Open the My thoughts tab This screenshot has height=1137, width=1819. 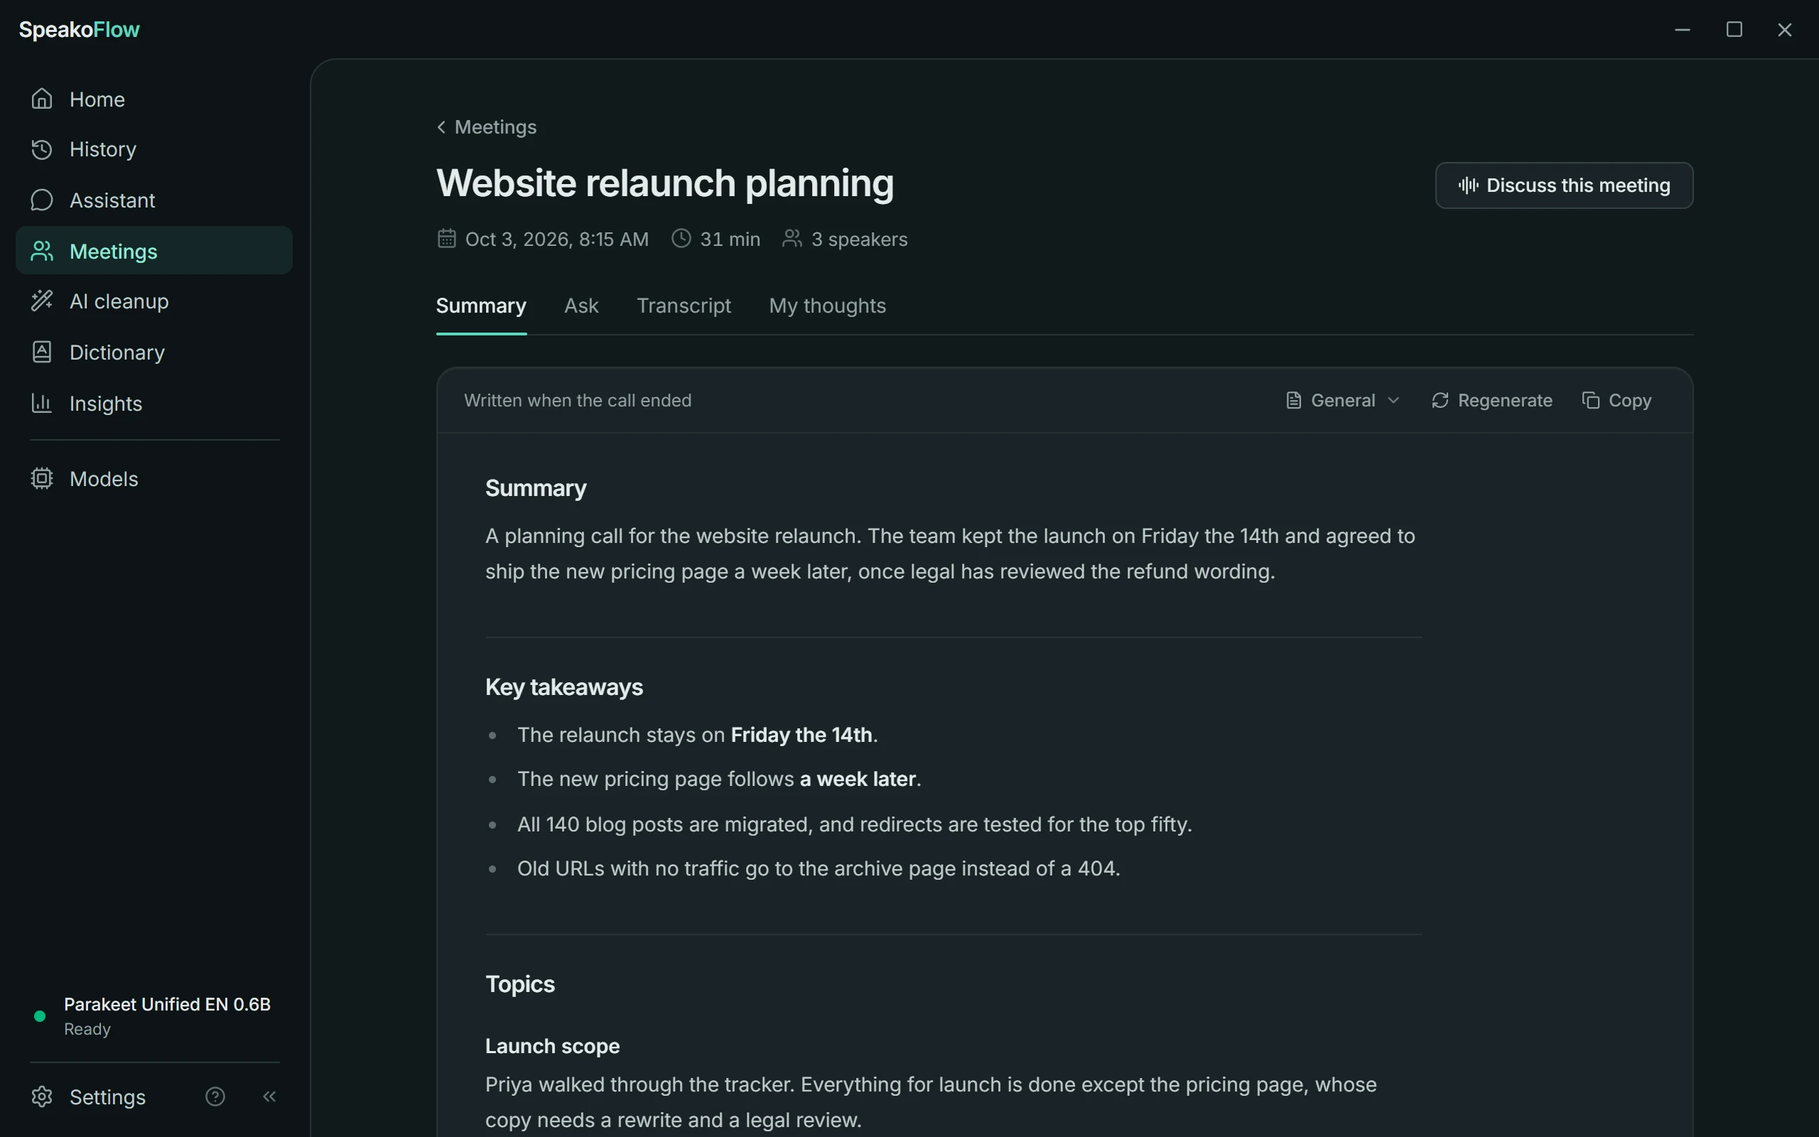pos(827,306)
